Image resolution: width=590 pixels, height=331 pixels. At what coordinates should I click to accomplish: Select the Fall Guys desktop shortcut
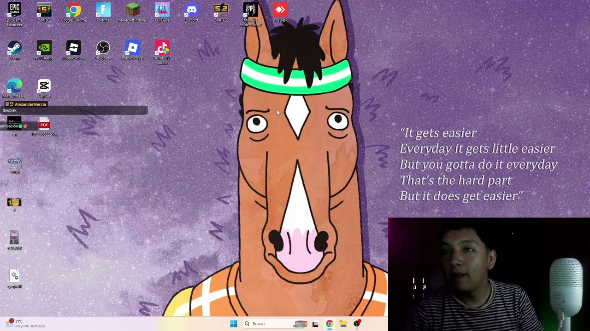pos(162,12)
